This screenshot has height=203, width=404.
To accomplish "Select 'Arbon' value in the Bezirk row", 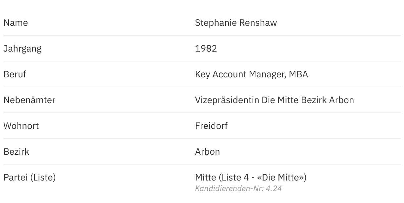I will [207, 152].
